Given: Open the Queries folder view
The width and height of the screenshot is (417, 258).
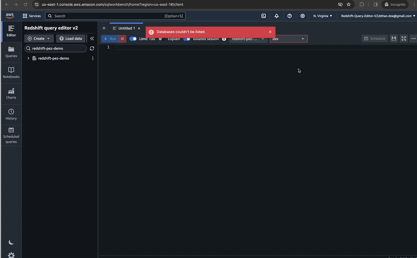Looking at the screenshot, I should pos(11,52).
